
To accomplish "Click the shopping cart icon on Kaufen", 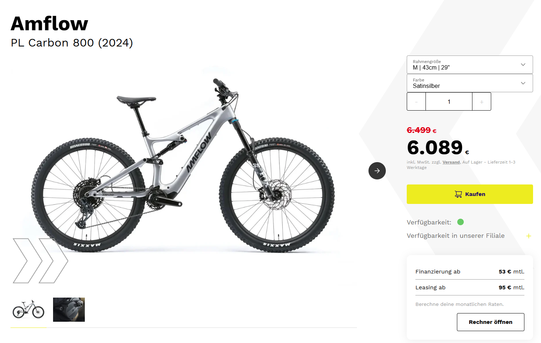I will tap(458, 194).
